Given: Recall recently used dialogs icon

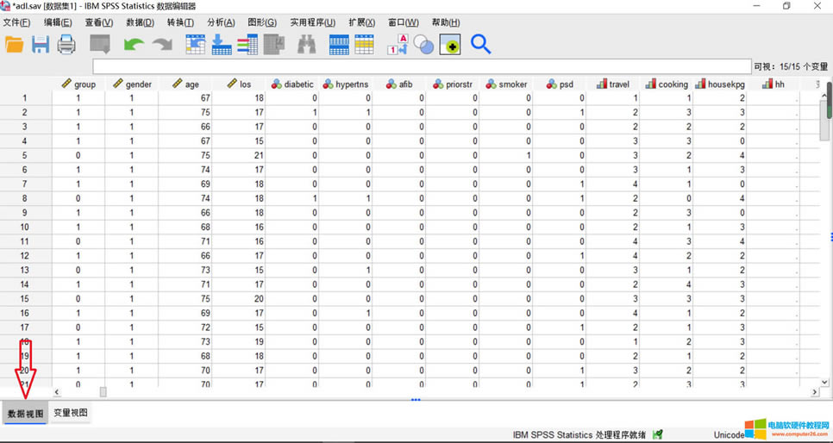Looking at the screenshot, I should tap(100, 45).
